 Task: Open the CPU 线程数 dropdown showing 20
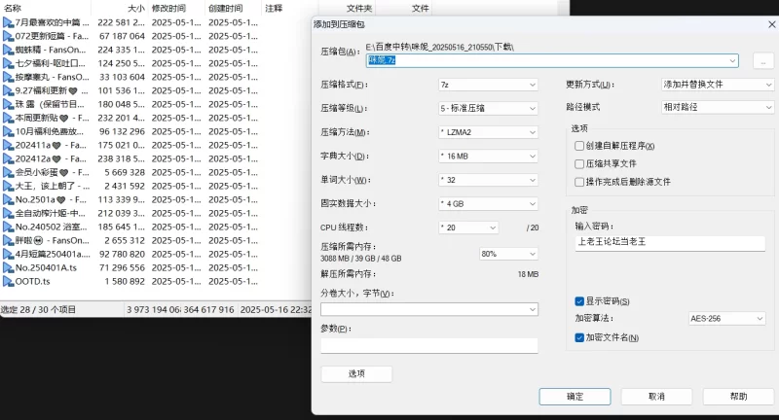coord(468,227)
